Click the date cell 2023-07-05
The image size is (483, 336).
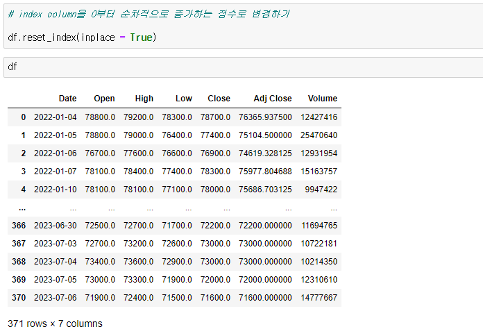click(x=55, y=280)
